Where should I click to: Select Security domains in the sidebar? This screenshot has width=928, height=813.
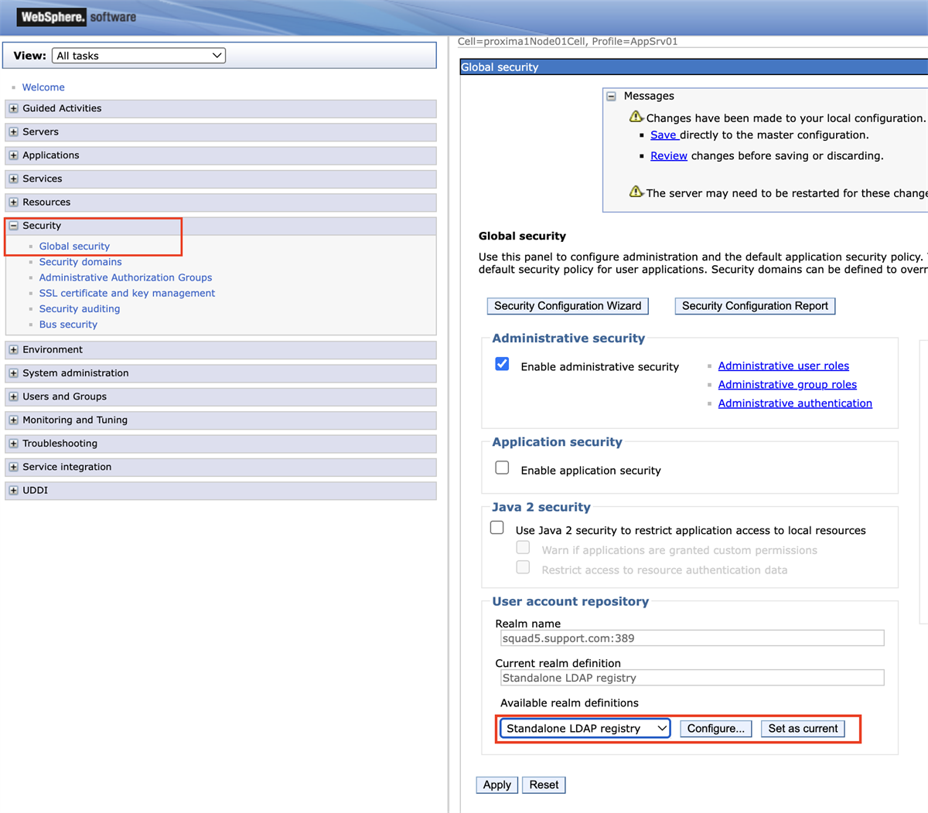[x=80, y=261]
